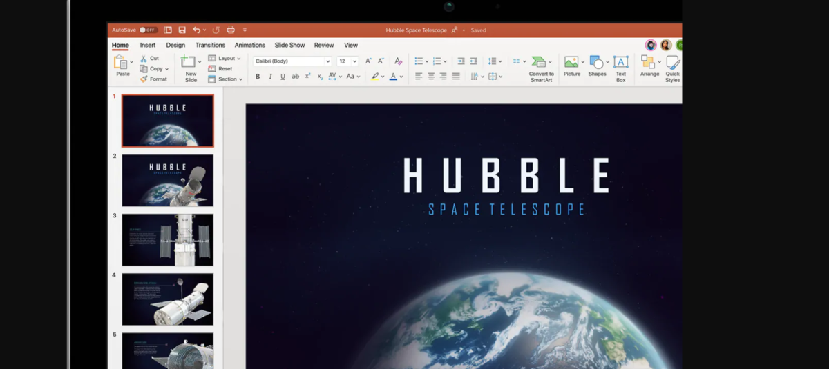Decrease font size icon

pyautogui.click(x=380, y=61)
